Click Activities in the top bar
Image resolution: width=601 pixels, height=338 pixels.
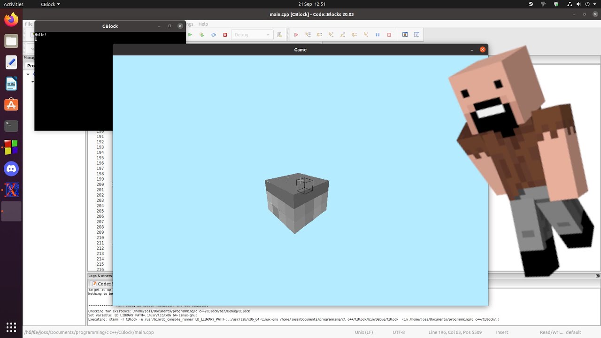tap(14, 4)
